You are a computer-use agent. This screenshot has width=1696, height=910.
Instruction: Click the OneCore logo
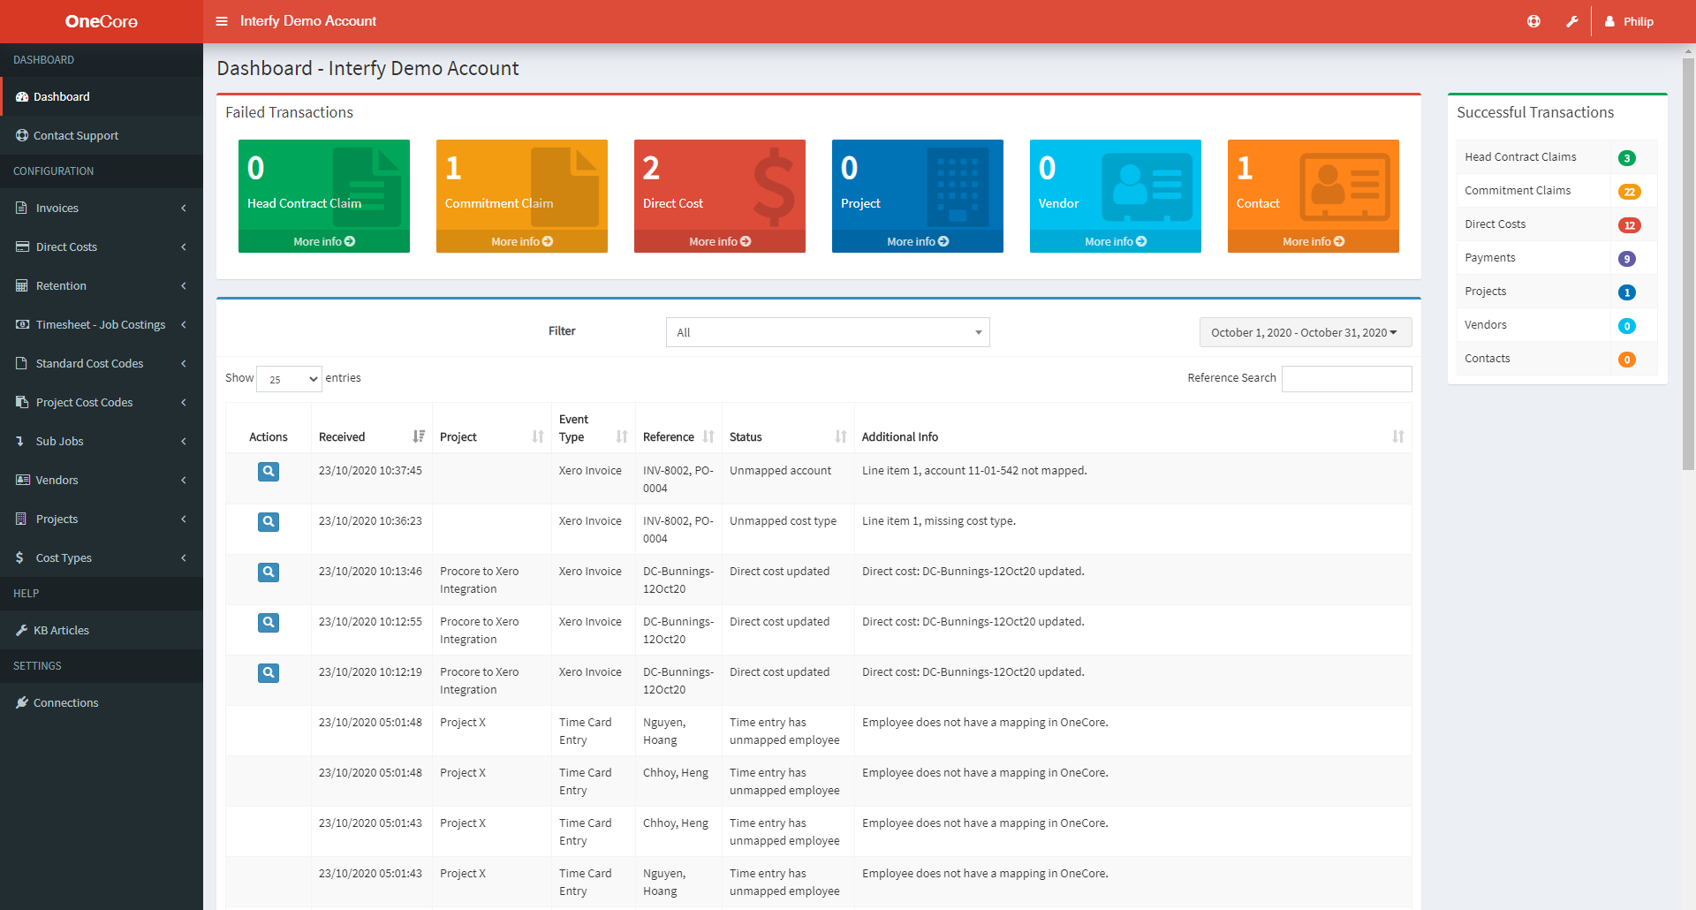pyautogui.click(x=102, y=21)
